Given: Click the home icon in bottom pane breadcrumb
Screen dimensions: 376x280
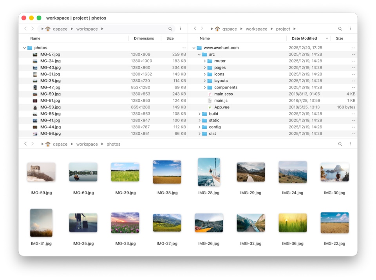Looking at the screenshot, I should pos(48,144).
